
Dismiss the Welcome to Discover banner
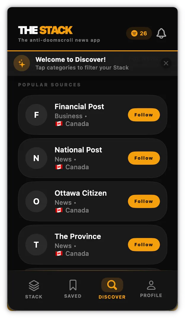coord(166,63)
